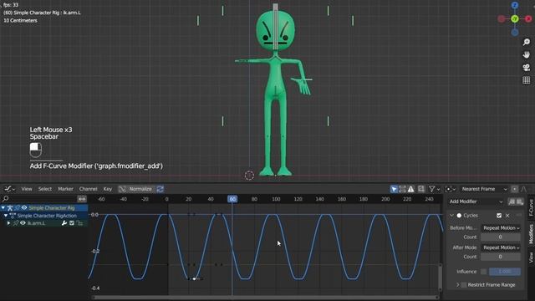This screenshot has height=301, width=535.
Task: Toggle the proportional editing icon
Action: click(515, 189)
